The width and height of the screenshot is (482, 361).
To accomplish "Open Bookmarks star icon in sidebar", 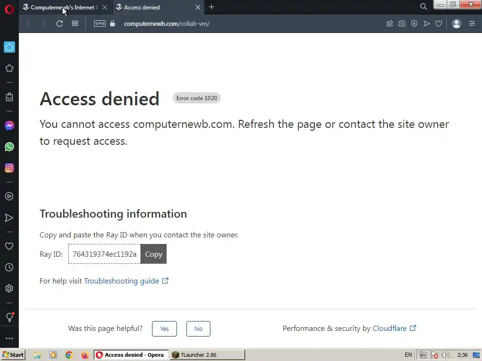I will point(9,68).
